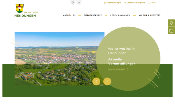Open the Suche search link
Screen dimensions: 175x109
(153, 3)
